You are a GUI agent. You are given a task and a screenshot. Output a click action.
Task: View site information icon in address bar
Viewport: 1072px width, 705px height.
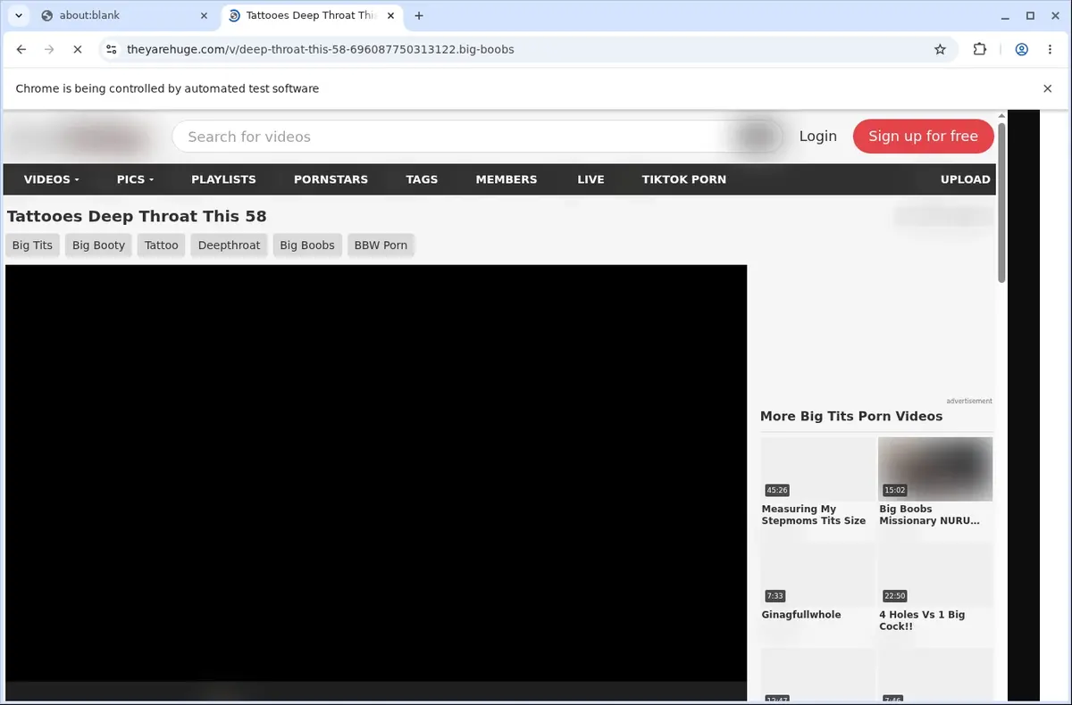112,50
